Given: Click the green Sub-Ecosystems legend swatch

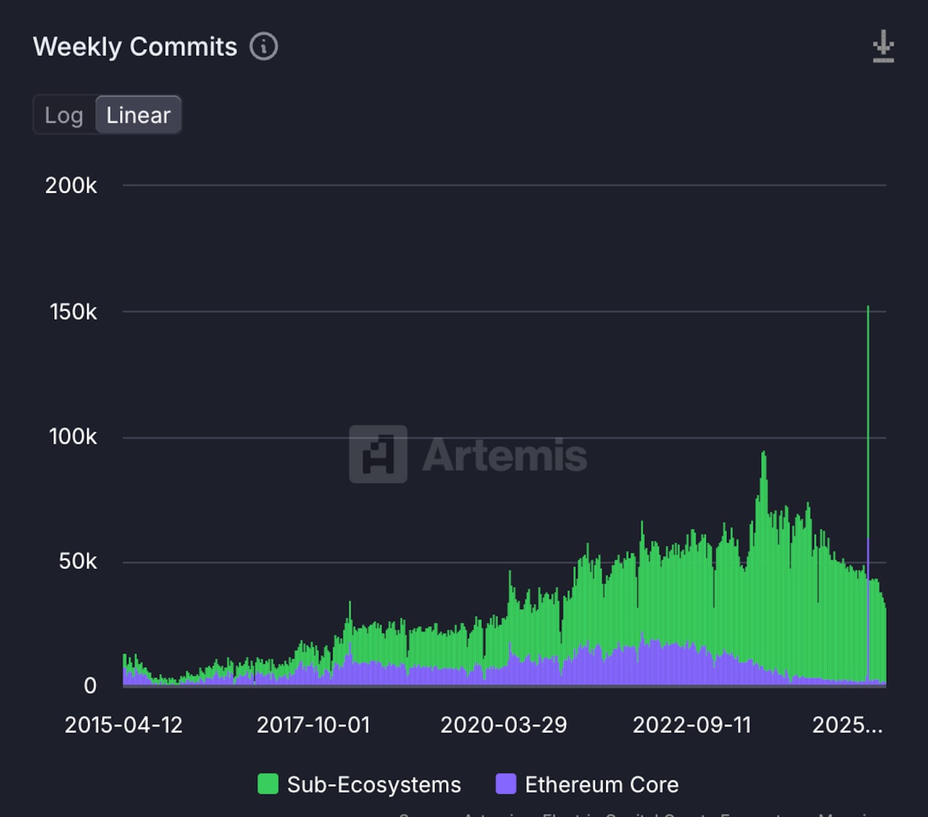Looking at the screenshot, I should tap(268, 784).
